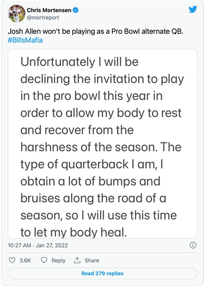Open the embedded Josh Allen statement image
204x287 pixels.
click(x=102, y=144)
